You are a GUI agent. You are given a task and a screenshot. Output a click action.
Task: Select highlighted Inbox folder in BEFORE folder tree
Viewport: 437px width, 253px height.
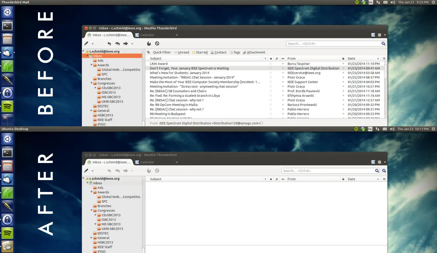click(x=112, y=56)
